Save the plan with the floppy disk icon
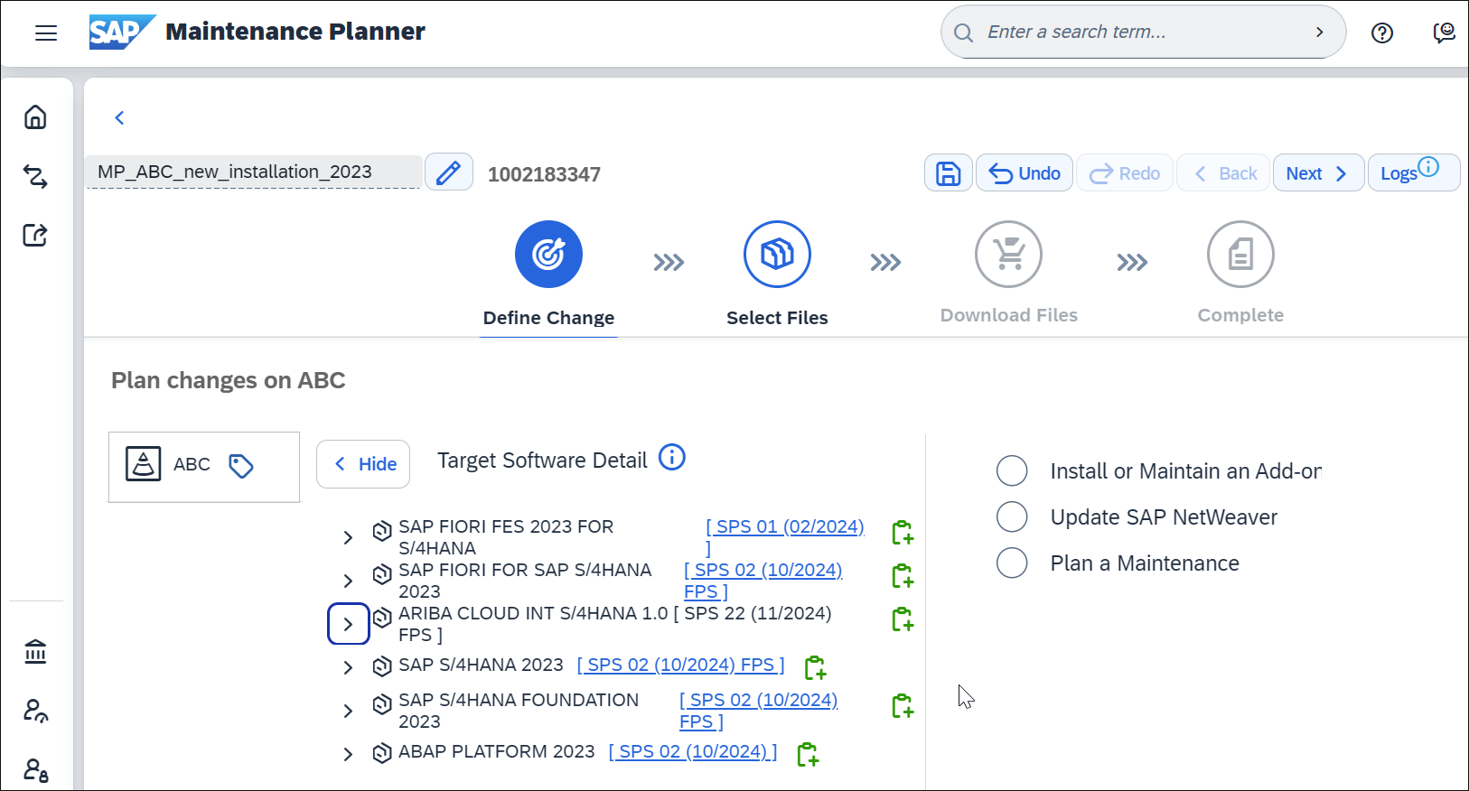This screenshot has width=1469, height=791. (x=948, y=172)
